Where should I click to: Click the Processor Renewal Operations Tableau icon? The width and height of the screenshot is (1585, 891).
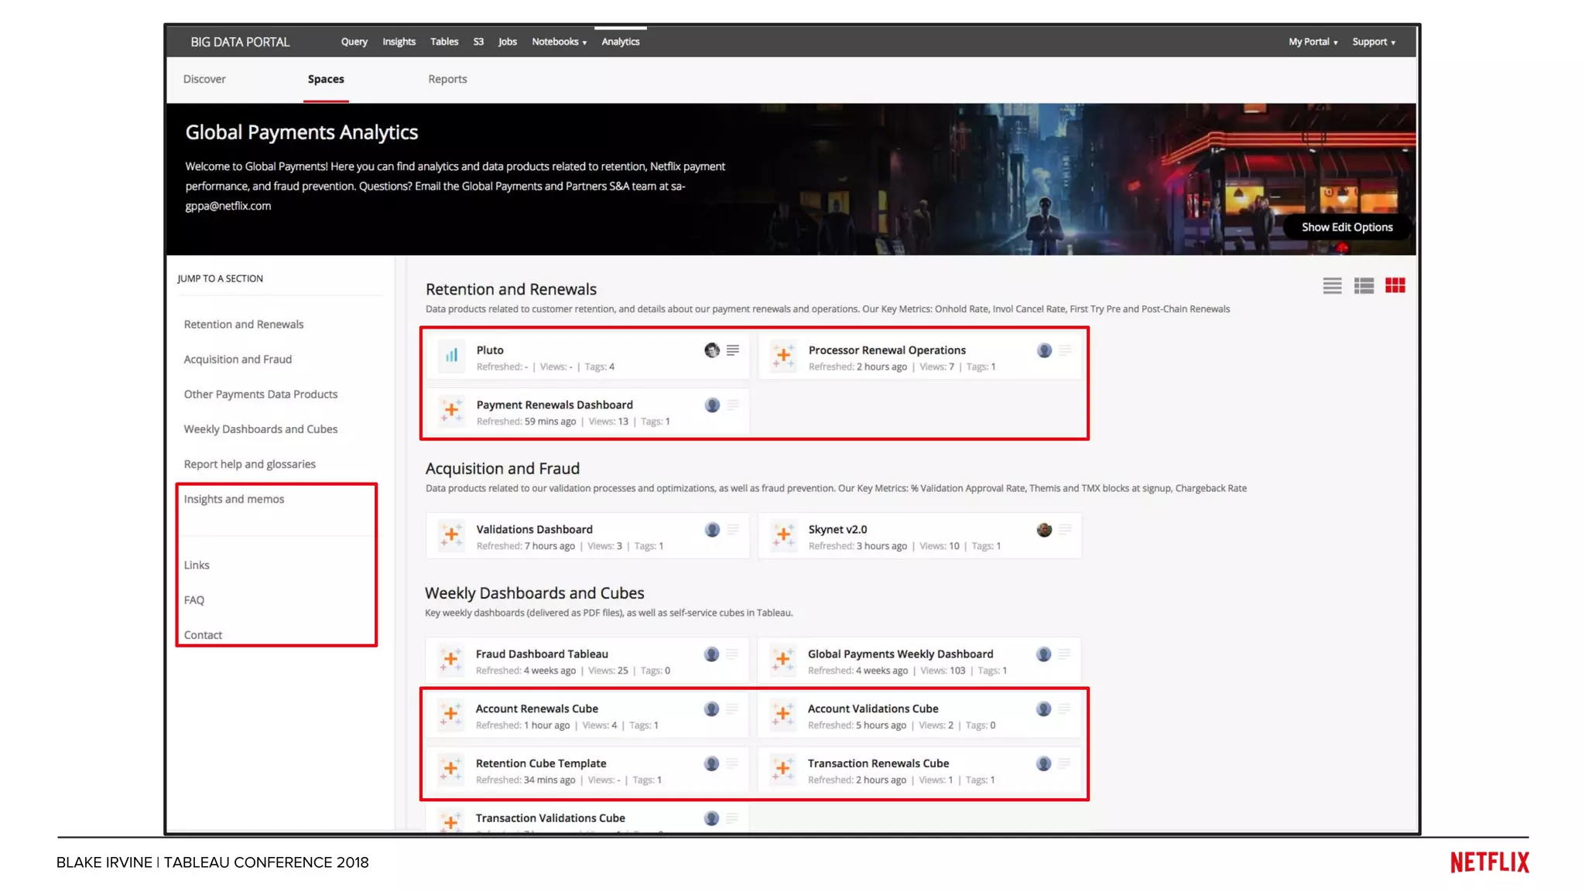click(x=783, y=357)
